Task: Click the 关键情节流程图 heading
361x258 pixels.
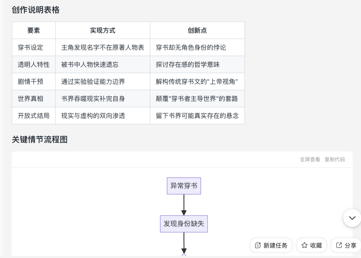Action: click(39, 140)
